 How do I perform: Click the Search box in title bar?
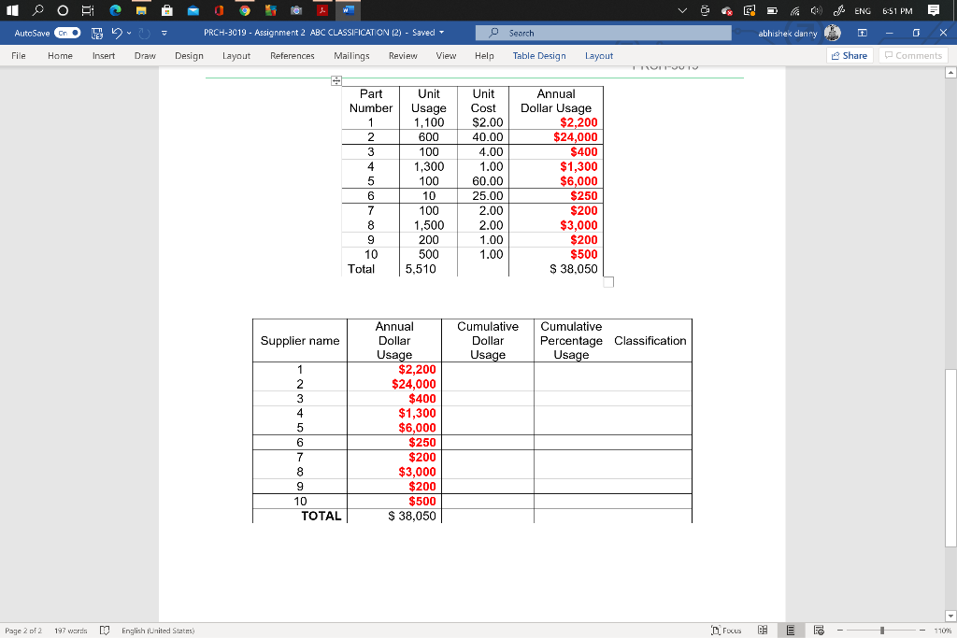coord(603,33)
